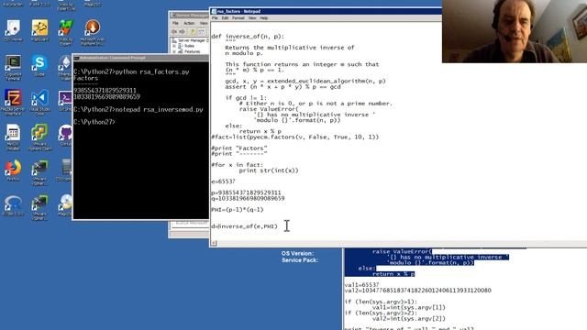The height and width of the screenshot is (330, 587).
Task: Click the webcam video thumbnail
Action: (515, 31)
